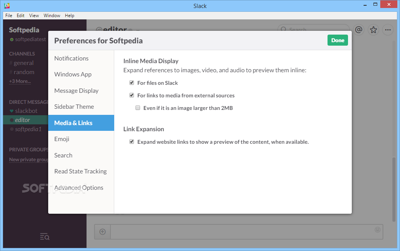Maximize the Slack window

pyautogui.click(x=375, y=4)
